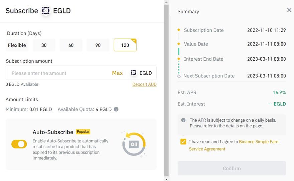Screen dimensions: 294x181
Task: Click the EGLD icon in amount field
Action: pyautogui.click(x=134, y=73)
